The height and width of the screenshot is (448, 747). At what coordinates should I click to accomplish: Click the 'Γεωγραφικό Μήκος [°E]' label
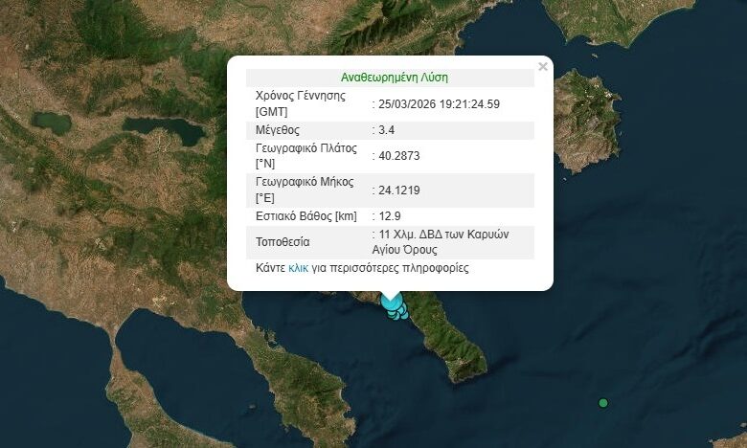point(306,190)
